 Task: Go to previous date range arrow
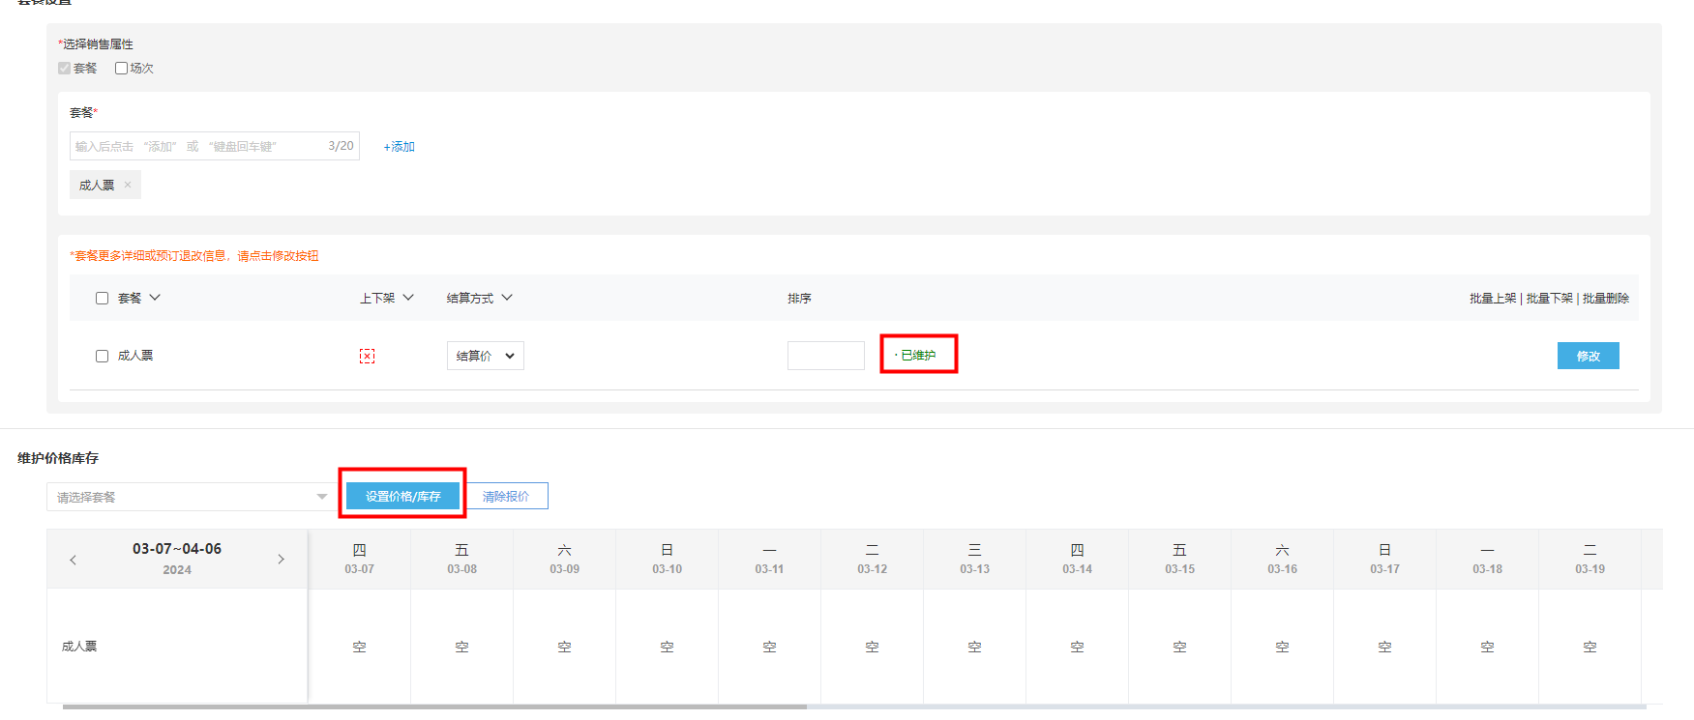[73, 560]
